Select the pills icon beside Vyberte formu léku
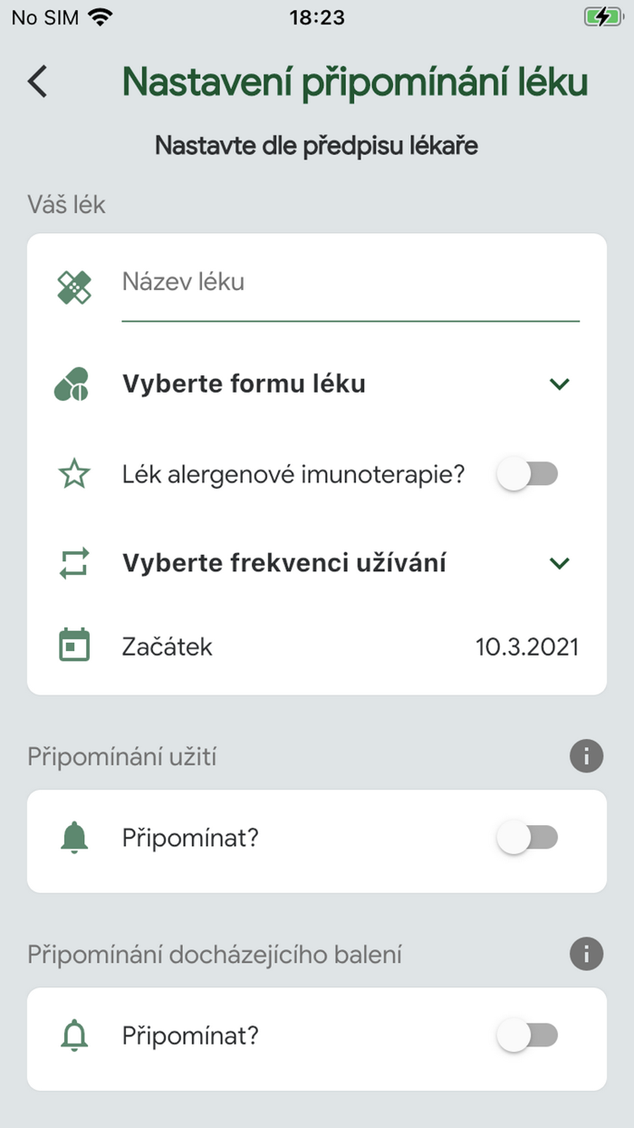The height and width of the screenshot is (1128, 634). tap(73, 383)
